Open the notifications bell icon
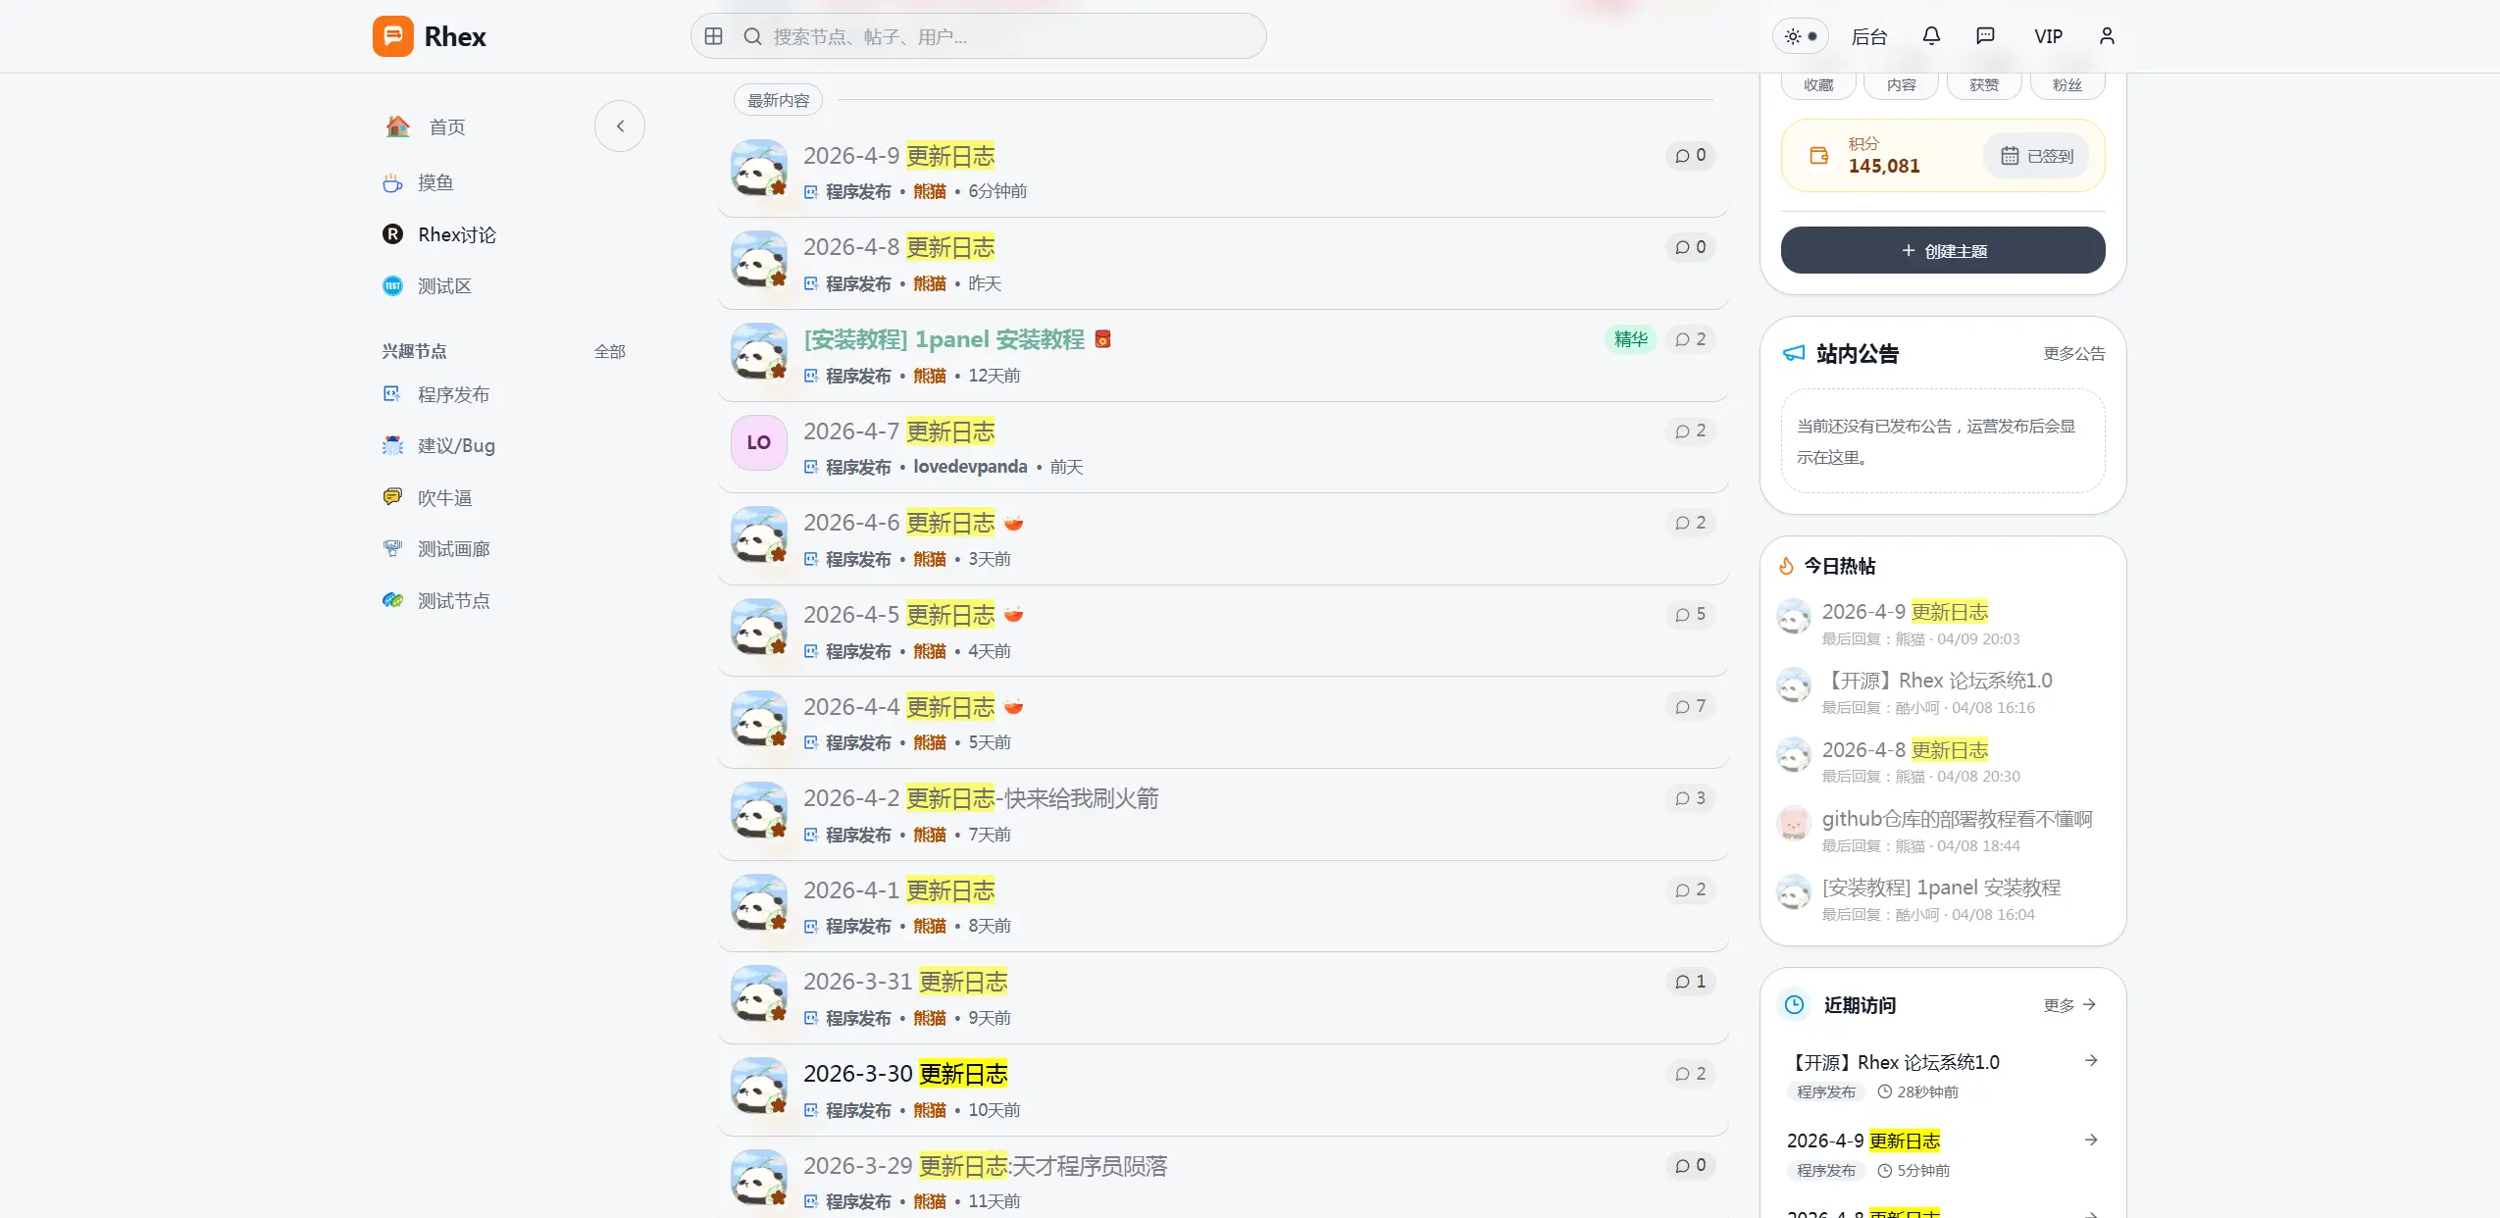This screenshot has height=1218, width=2500. pos(1930,36)
